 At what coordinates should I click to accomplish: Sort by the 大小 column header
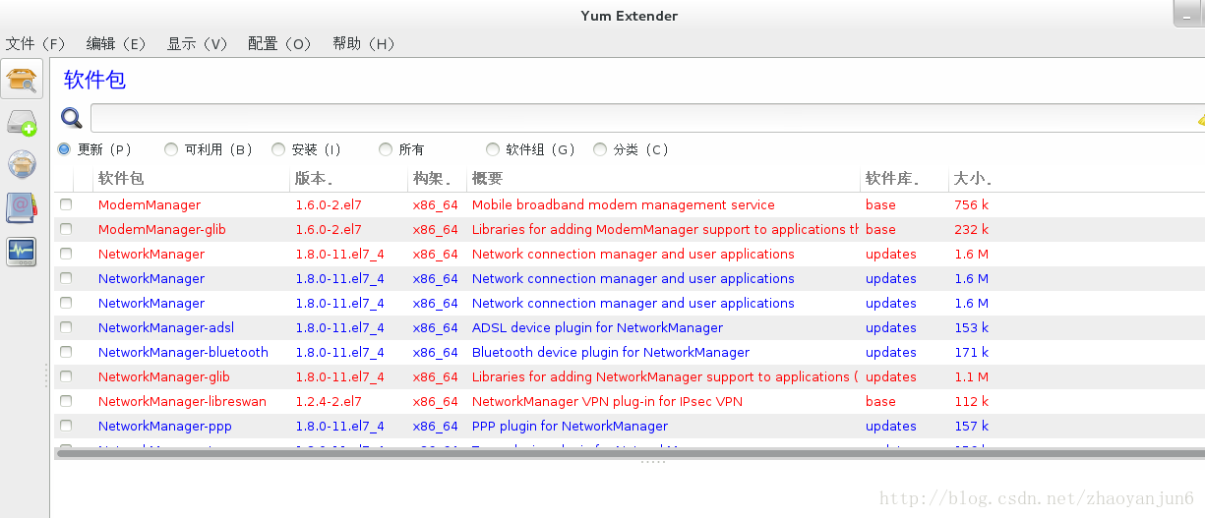972,179
